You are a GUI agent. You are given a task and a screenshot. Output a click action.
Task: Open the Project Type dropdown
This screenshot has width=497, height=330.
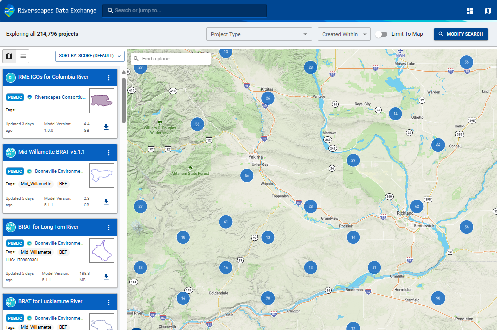coord(258,34)
